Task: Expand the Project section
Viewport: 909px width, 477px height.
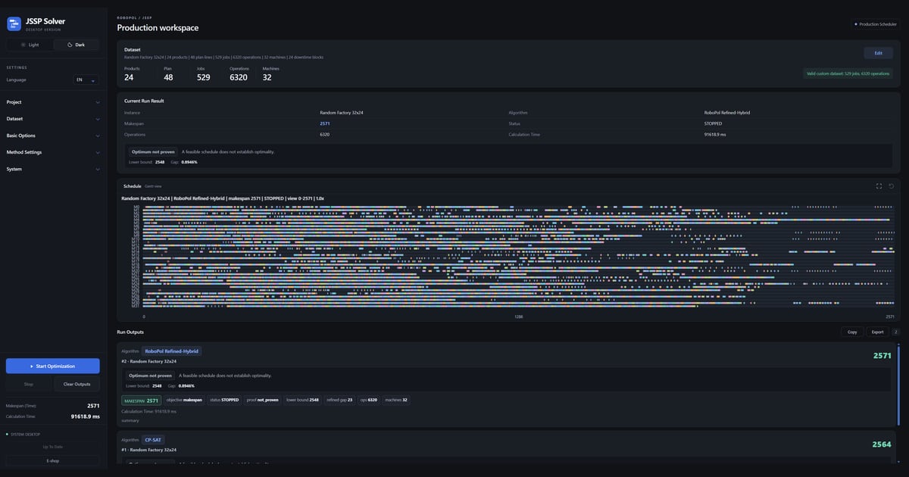Action: point(52,102)
